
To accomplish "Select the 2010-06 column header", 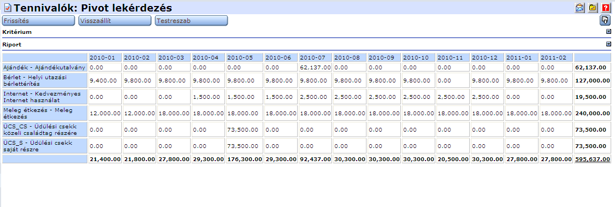I will pyautogui.click(x=281, y=58).
